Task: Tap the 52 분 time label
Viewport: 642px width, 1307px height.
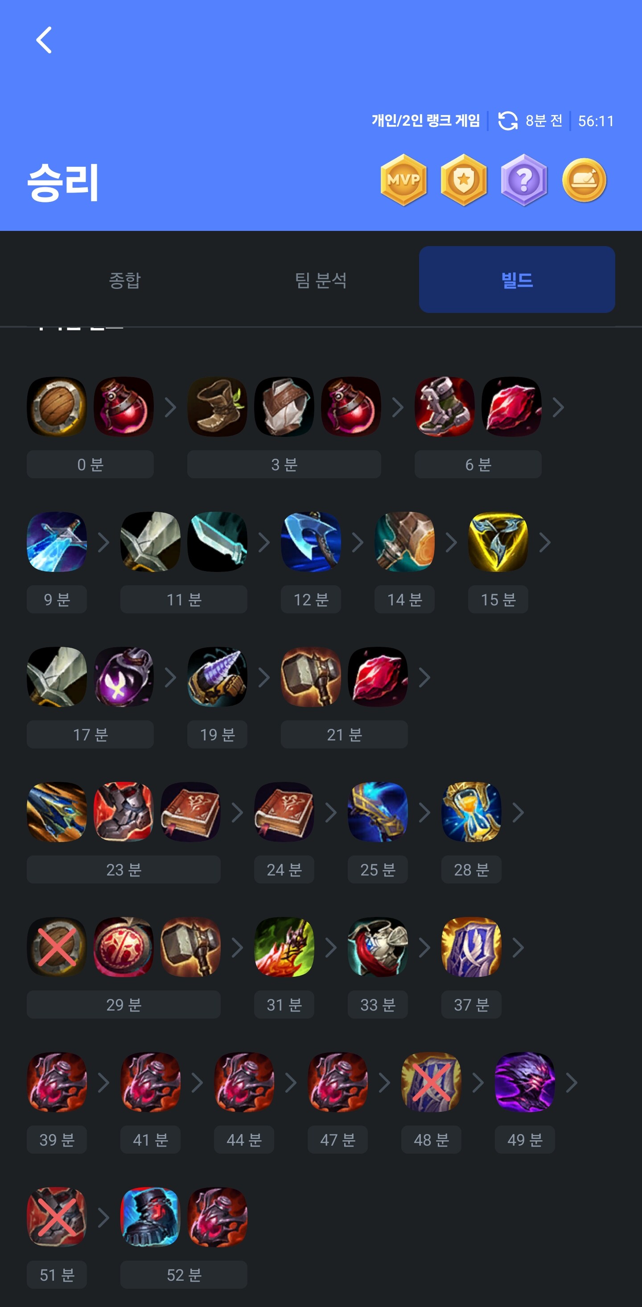Action: 184,1274
